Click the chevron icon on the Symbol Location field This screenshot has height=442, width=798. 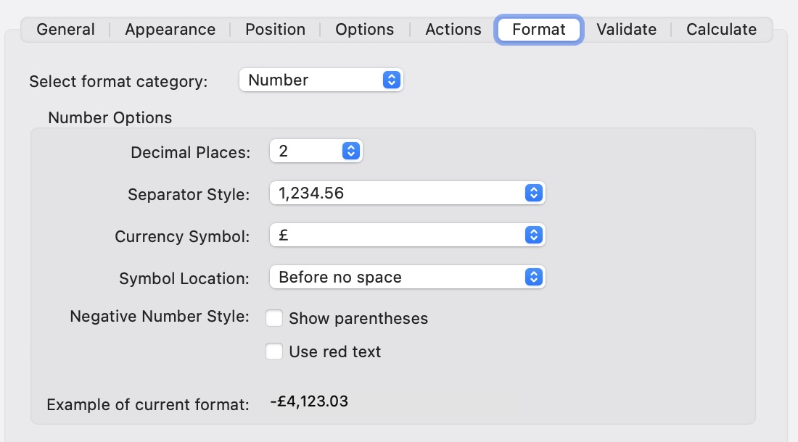click(533, 277)
